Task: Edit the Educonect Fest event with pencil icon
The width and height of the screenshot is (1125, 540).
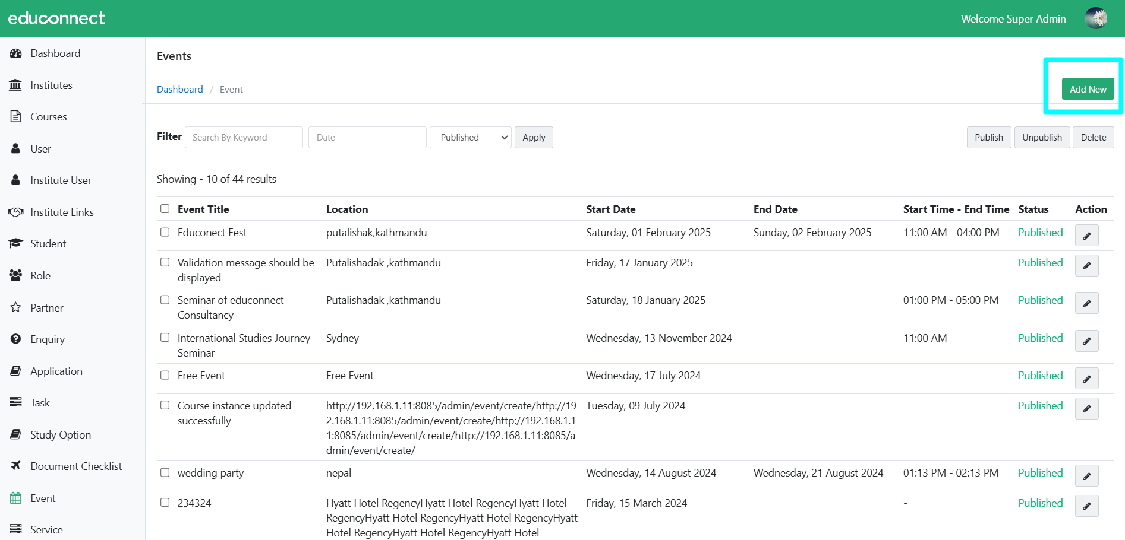Action: (1086, 236)
